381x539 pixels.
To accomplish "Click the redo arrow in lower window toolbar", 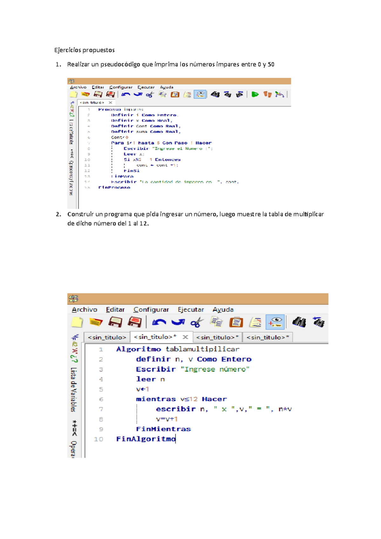I will click(178, 323).
